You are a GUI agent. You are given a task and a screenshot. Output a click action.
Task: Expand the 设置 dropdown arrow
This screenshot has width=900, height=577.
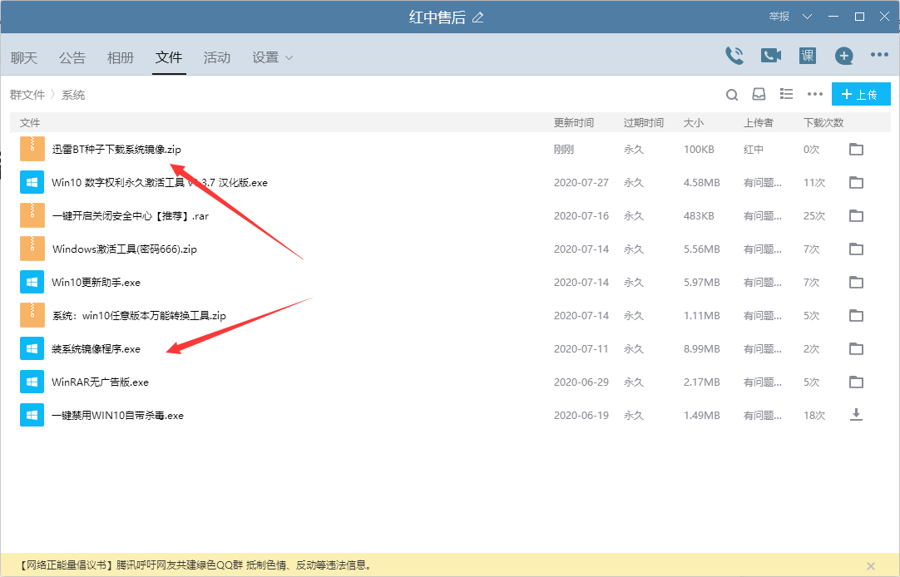(x=289, y=58)
